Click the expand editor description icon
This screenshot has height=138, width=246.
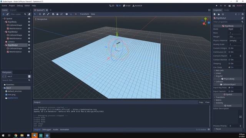(x=240, y=117)
